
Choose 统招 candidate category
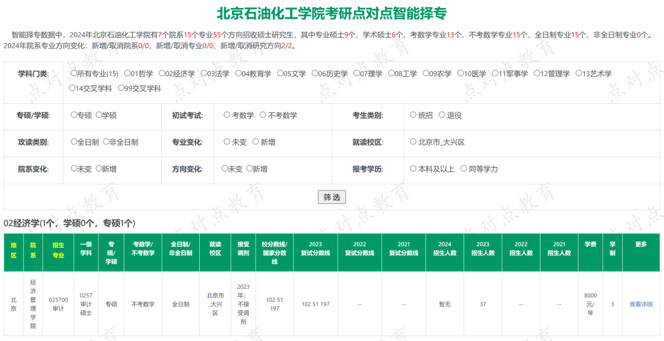[x=413, y=115]
